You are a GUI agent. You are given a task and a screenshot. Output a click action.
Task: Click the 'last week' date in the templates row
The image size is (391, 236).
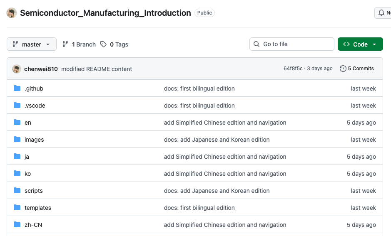[x=364, y=208]
